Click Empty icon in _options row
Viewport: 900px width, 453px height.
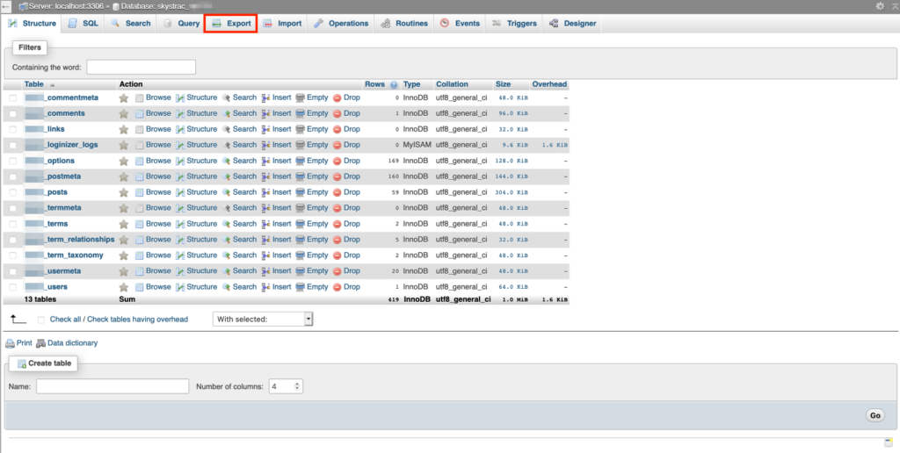click(x=300, y=161)
